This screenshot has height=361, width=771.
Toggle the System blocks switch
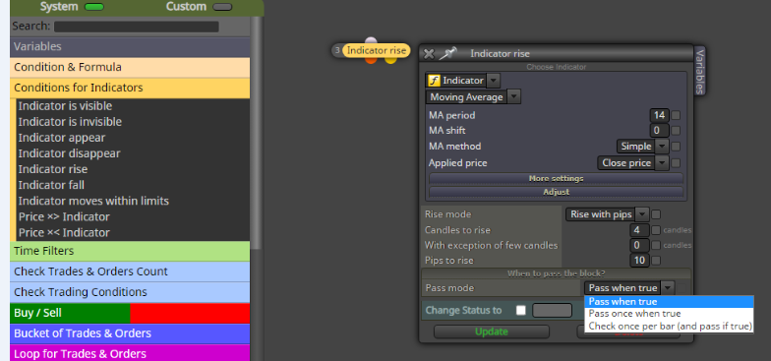pyautogui.click(x=94, y=7)
